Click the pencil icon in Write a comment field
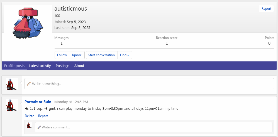 39,127
